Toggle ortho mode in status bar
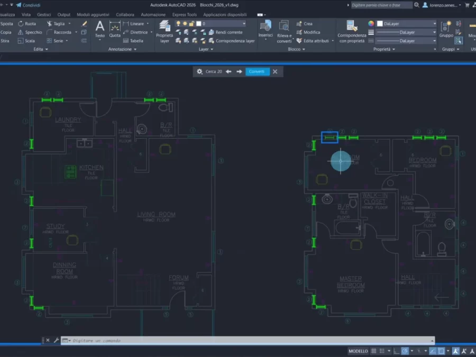Viewport: 476px width, 357px height. click(396, 351)
